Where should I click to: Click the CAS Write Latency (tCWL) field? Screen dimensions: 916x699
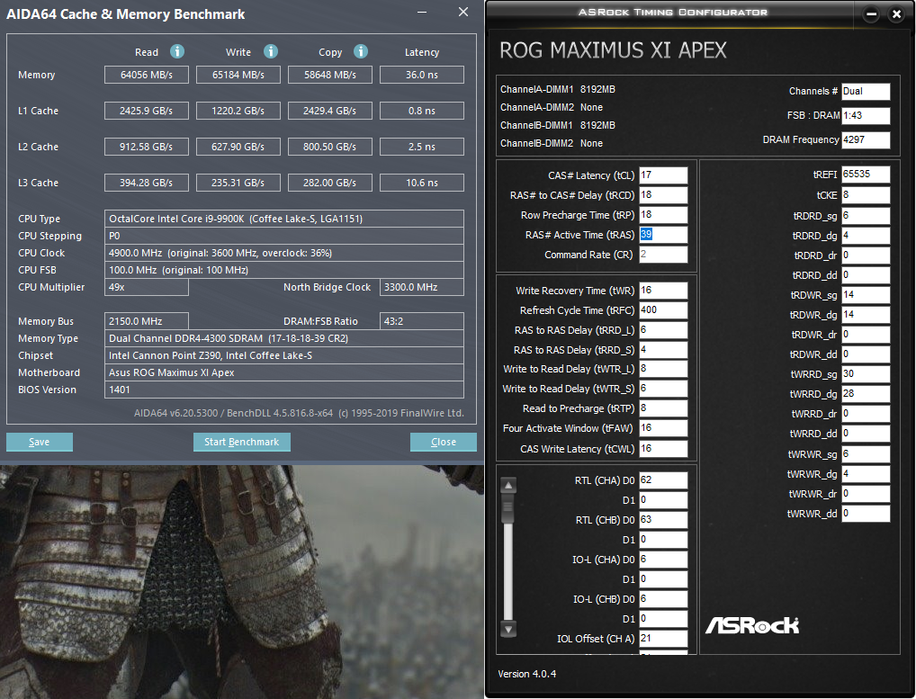664,449
